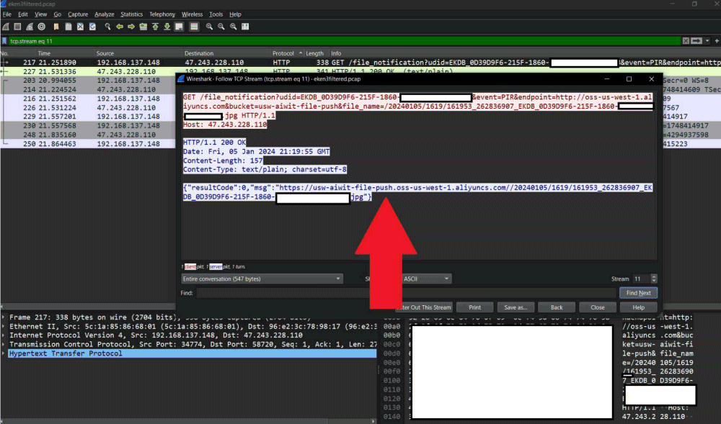
Task: Select packet 250 in the packet list
Action: point(88,144)
